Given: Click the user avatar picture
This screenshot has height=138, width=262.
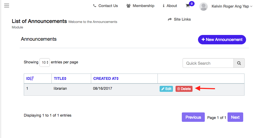Looking at the screenshot, I should pyautogui.click(x=203, y=7).
